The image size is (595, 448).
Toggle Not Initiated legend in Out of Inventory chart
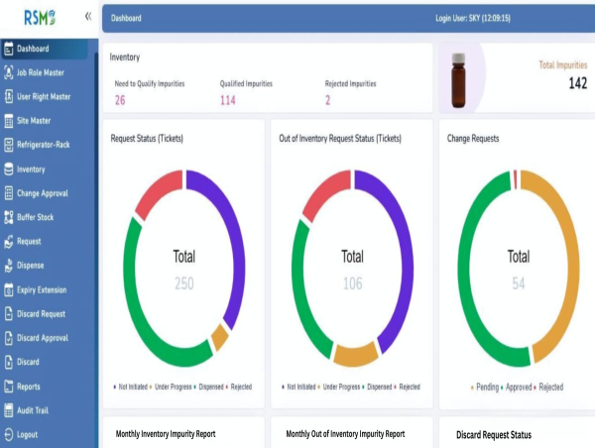298,387
